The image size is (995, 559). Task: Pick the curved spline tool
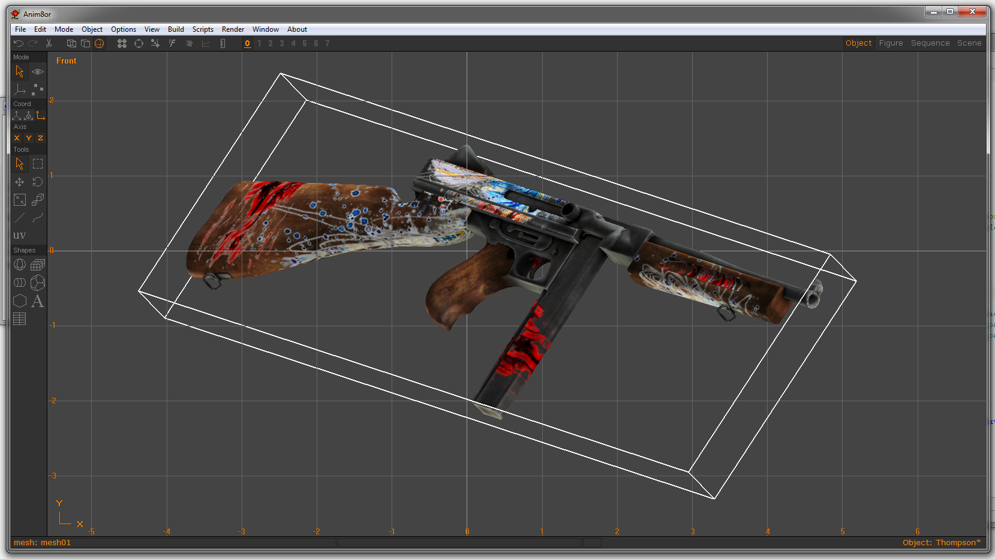pyautogui.click(x=38, y=218)
